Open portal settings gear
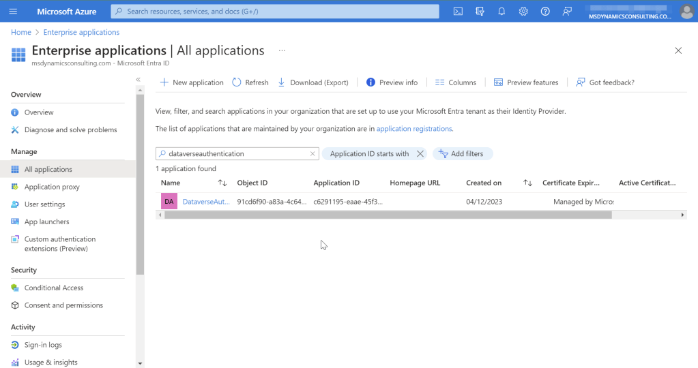698x368 pixels. 523,12
